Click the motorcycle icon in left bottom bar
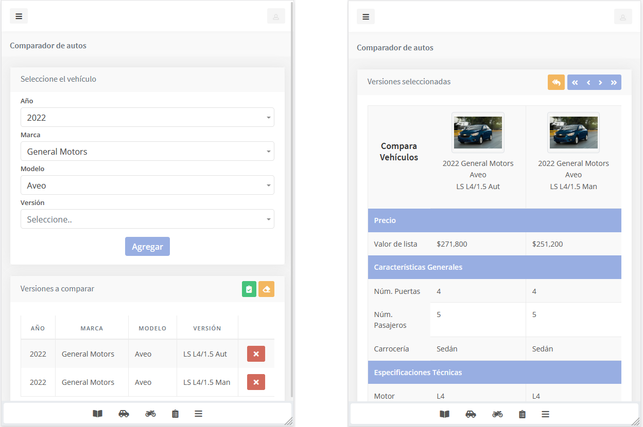The image size is (643, 427). (150, 414)
